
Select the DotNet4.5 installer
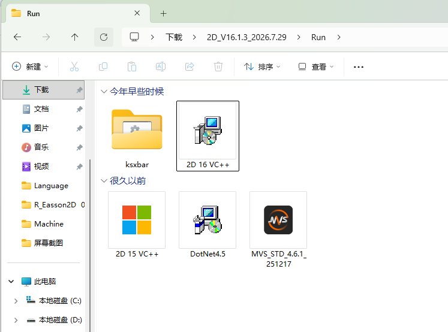pos(208,225)
